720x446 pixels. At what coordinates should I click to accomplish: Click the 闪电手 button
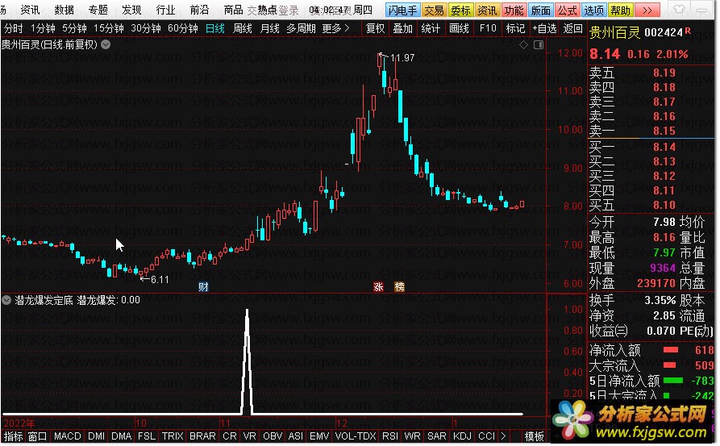[402, 10]
